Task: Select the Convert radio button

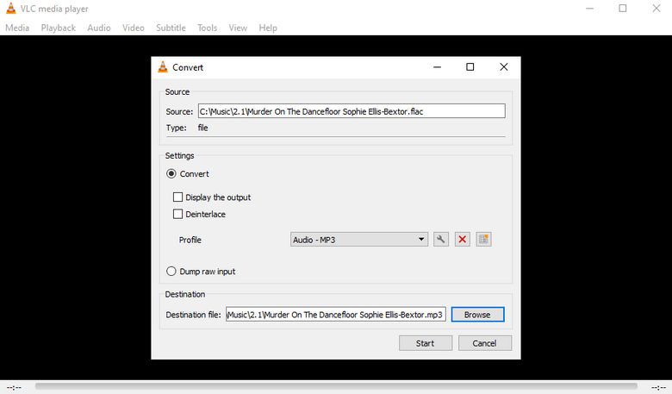Action: click(171, 173)
